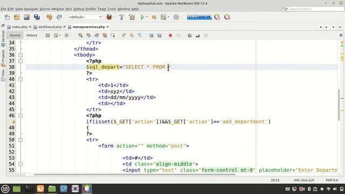Open the Projects side panel
Viewport: 345px width, 194px height.
click(x=3, y=58)
